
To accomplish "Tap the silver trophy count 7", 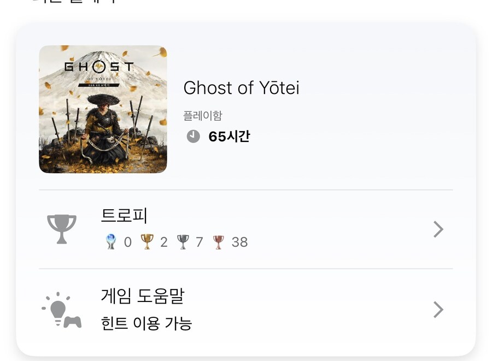I will tap(200, 242).
